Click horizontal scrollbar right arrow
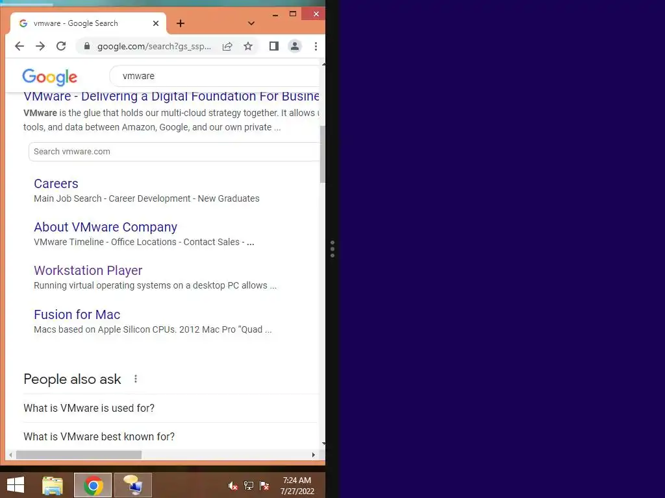This screenshot has height=498, width=665. [x=314, y=455]
